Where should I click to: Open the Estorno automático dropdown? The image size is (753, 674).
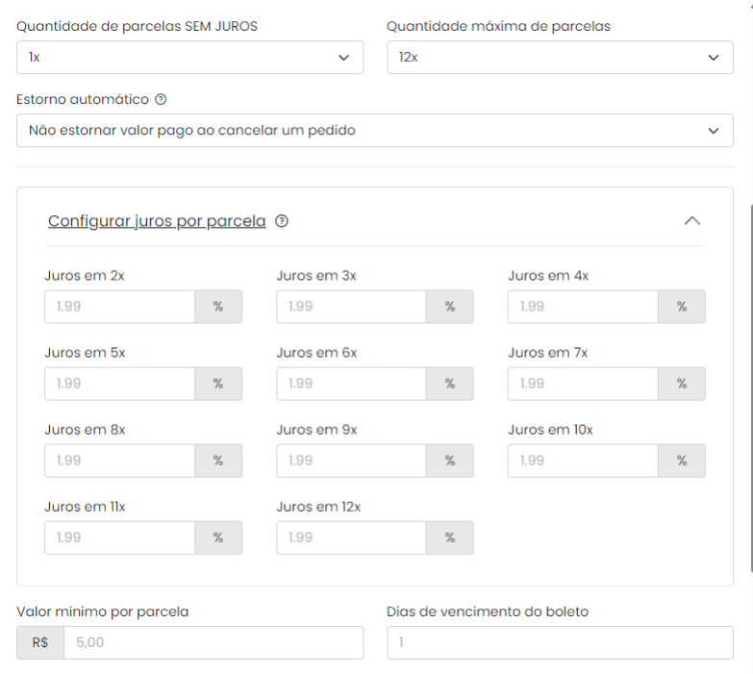(x=375, y=131)
